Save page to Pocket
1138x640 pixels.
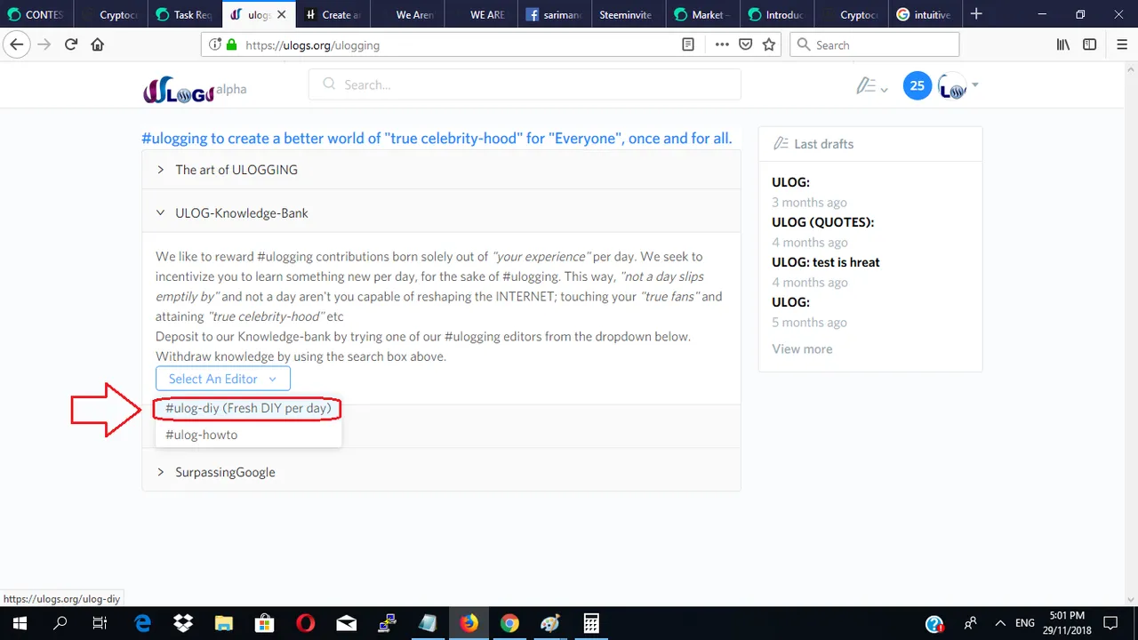[x=746, y=44]
